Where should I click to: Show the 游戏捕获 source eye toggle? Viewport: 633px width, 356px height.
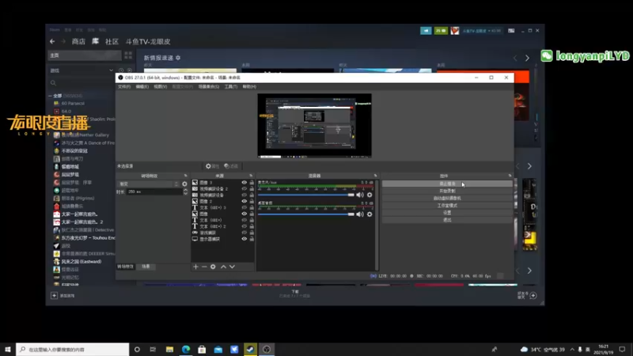244,233
